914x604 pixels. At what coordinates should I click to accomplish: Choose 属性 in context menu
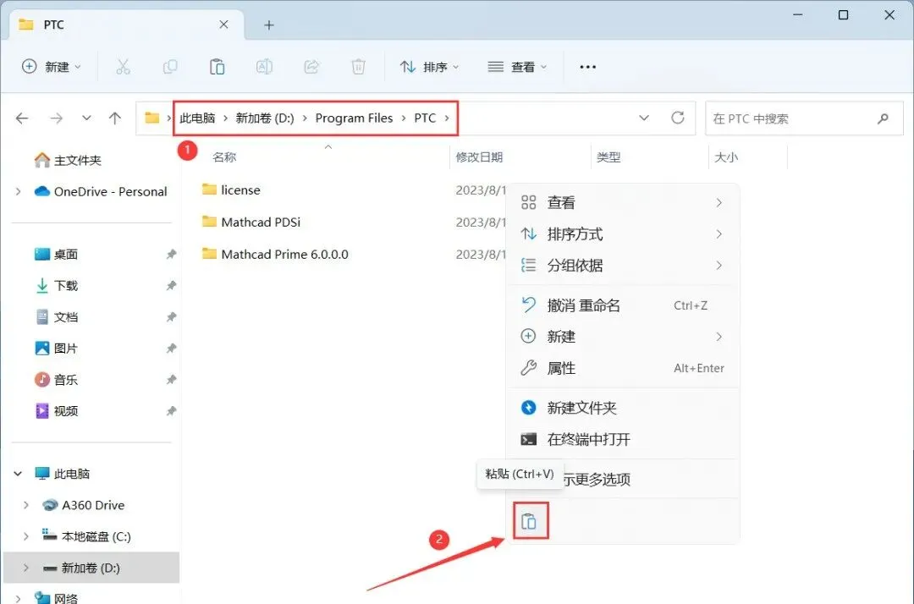tap(623, 368)
